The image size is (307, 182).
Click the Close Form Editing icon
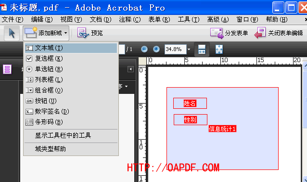point(260,33)
